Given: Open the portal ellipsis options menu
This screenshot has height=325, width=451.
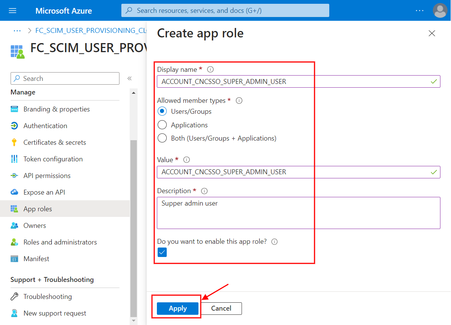Looking at the screenshot, I should 420,11.
